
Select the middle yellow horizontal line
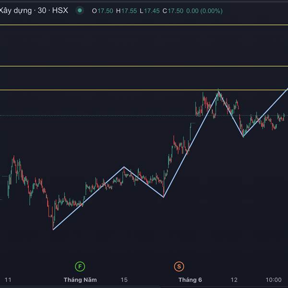click(x=144, y=66)
